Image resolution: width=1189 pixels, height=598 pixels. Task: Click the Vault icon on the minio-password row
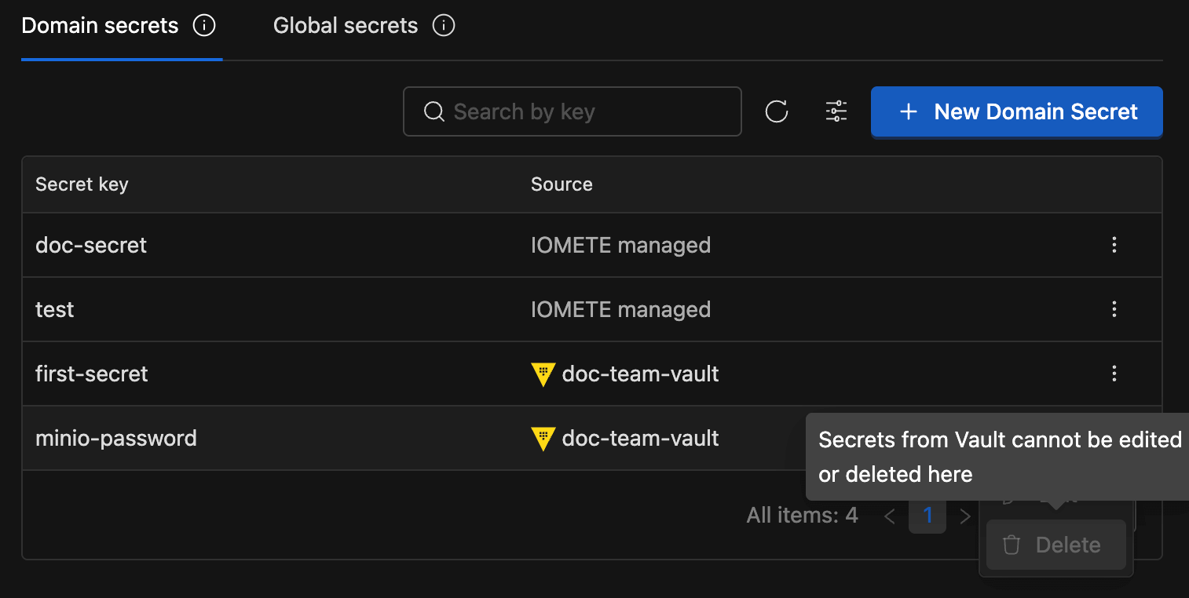543,439
